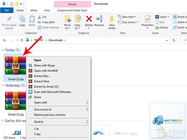
Task: Choose Extract Here option
Action: 59,81
